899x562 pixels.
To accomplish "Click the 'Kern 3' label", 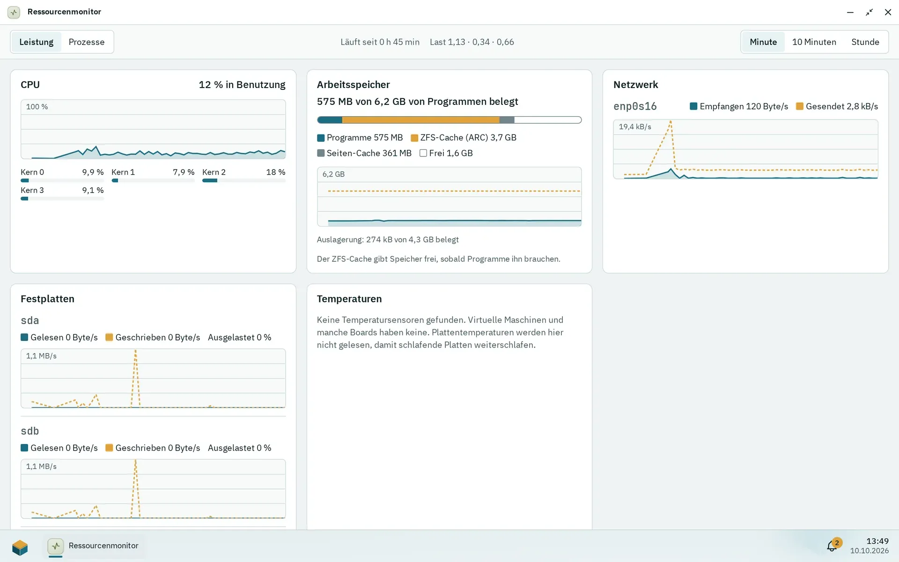I will pyautogui.click(x=32, y=190).
